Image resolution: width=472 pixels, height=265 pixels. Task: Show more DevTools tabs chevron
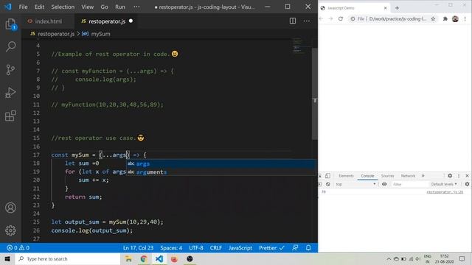click(423, 176)
